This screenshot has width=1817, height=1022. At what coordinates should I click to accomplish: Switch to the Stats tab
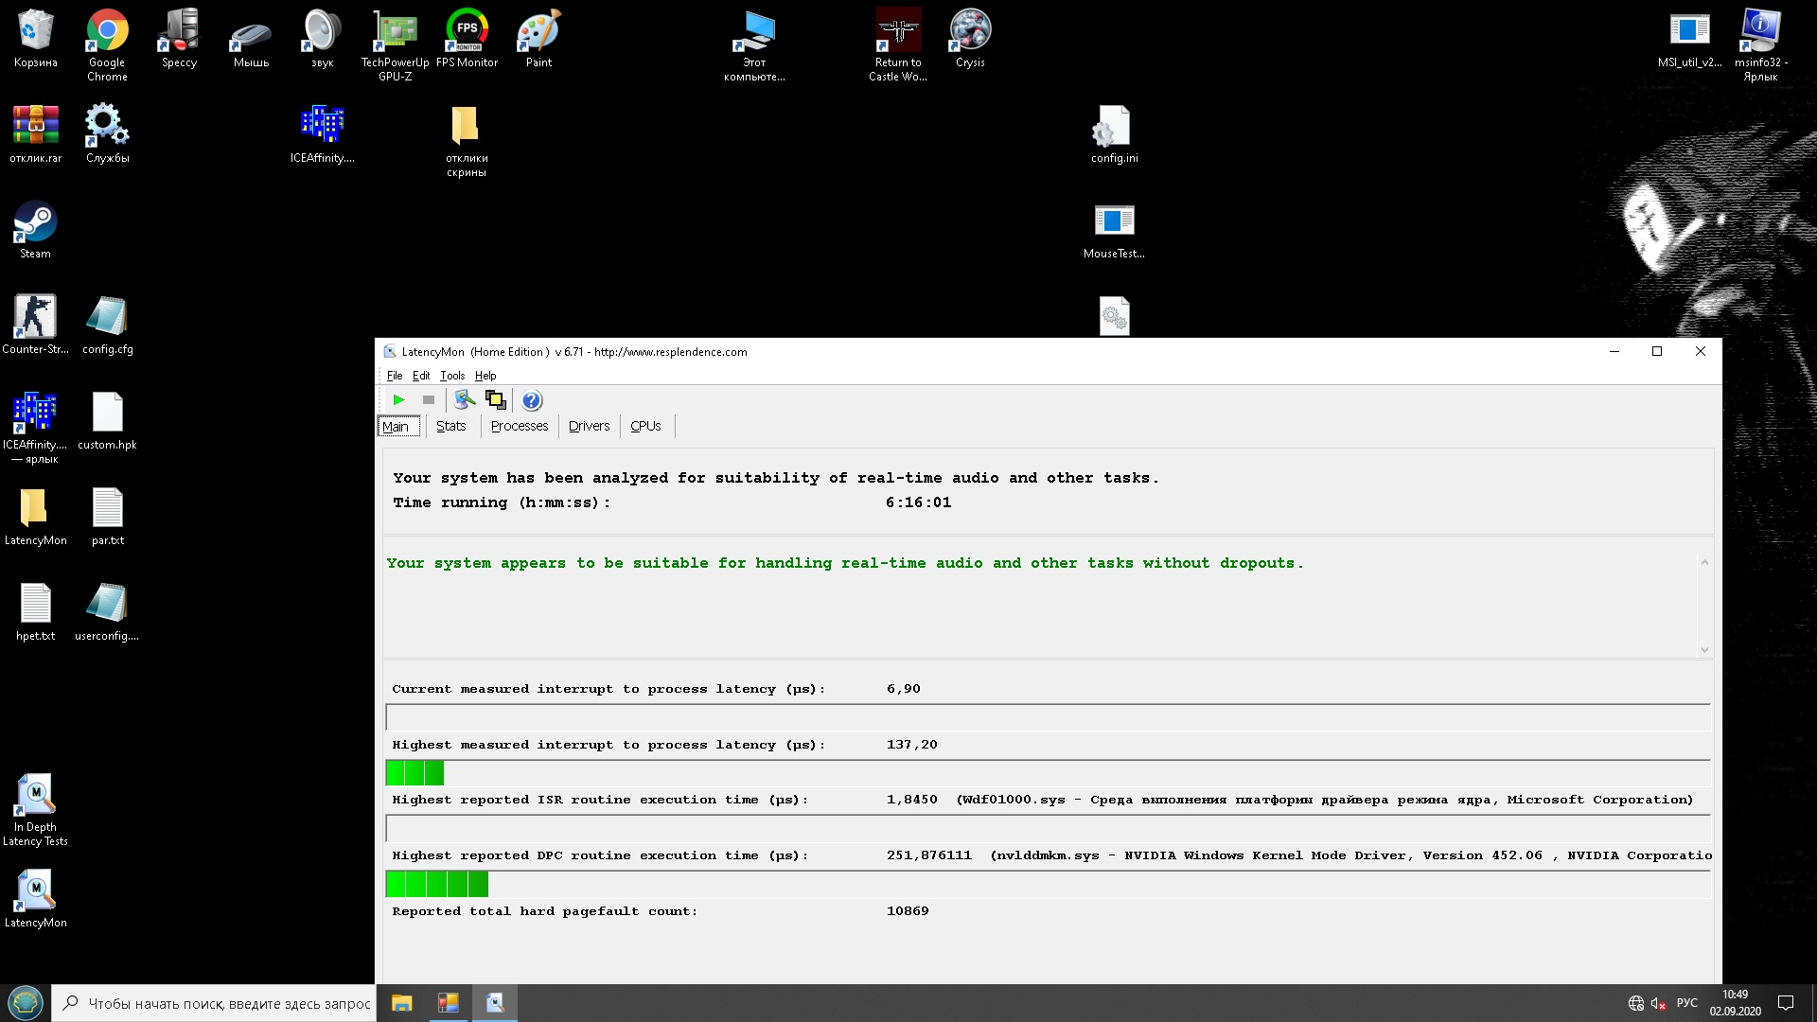[450, 426]
